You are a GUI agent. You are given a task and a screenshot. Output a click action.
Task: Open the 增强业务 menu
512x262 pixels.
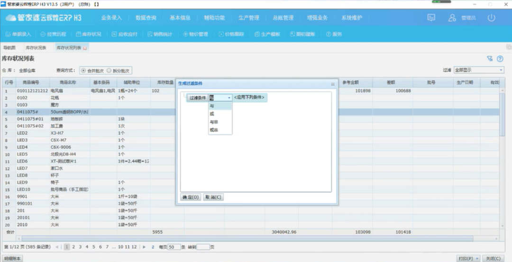(x=317, y=18)
